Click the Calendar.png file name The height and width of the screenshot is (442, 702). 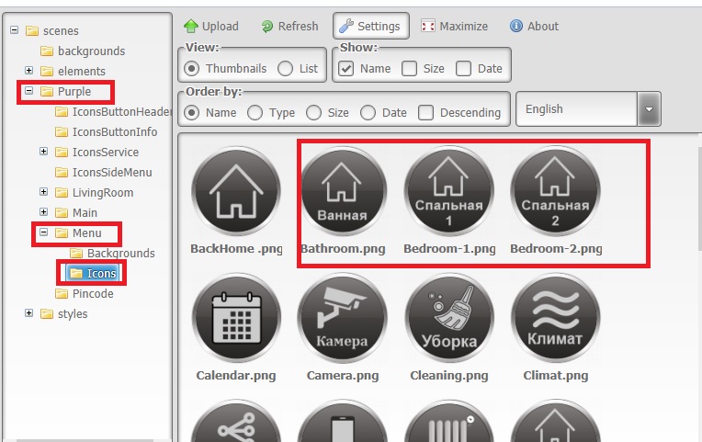236,375
